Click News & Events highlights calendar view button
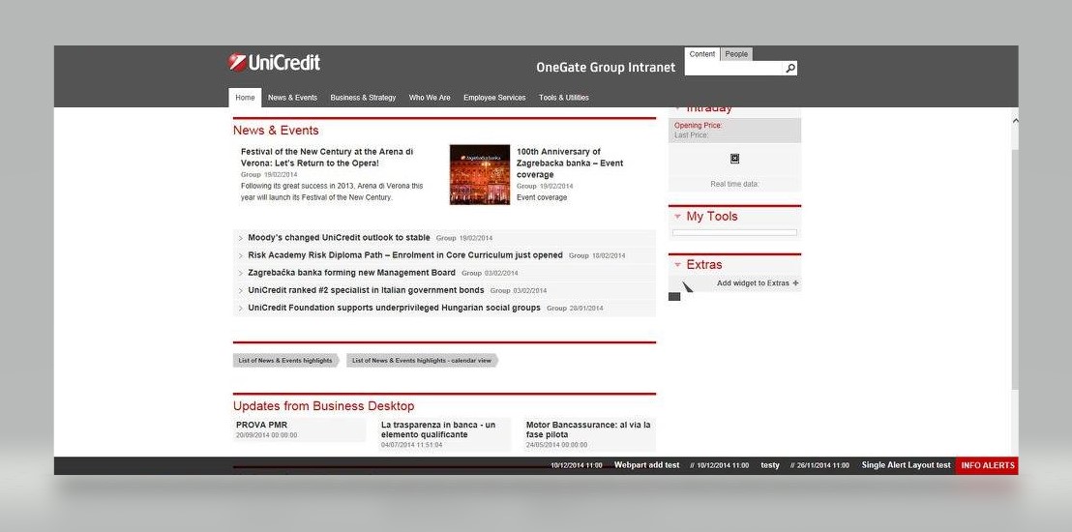Screen dimensions: 1072x532 coord(422,361)
